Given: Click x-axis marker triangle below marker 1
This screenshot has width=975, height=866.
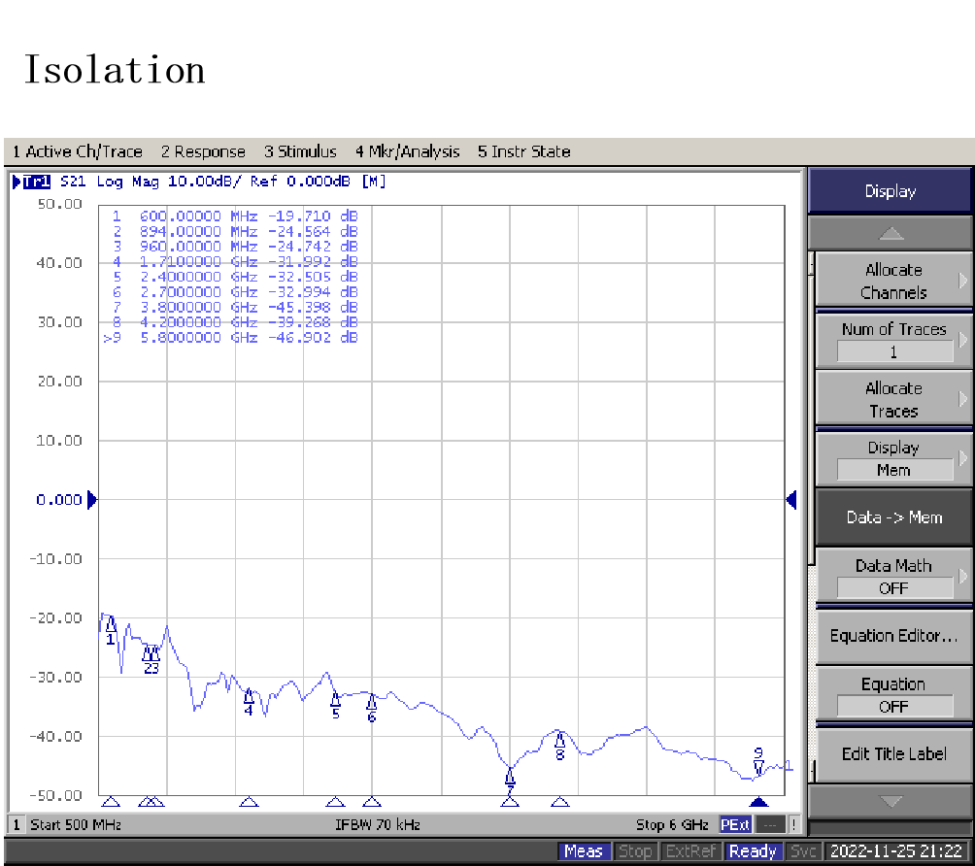Looking at the screenshot, I should (x=111, y=801).
